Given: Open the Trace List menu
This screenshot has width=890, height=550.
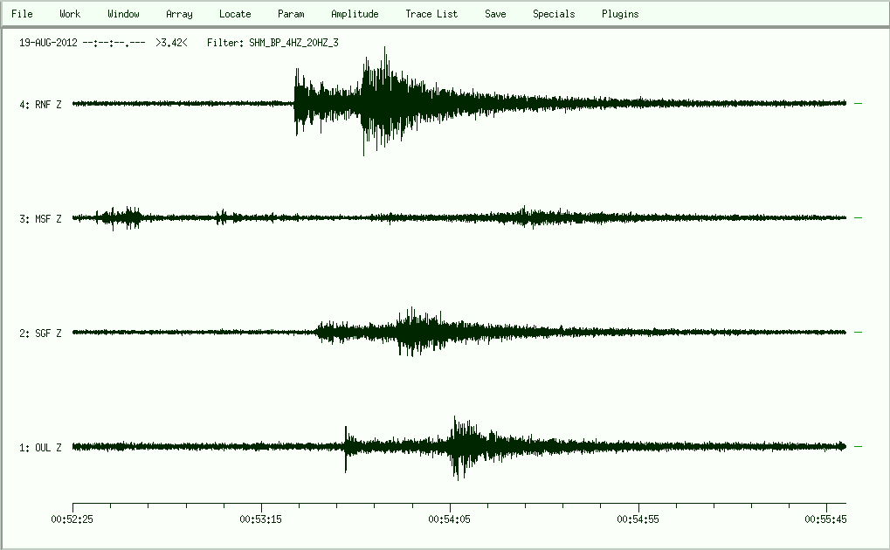Looking at the screenshot, I should coord(431,14).
